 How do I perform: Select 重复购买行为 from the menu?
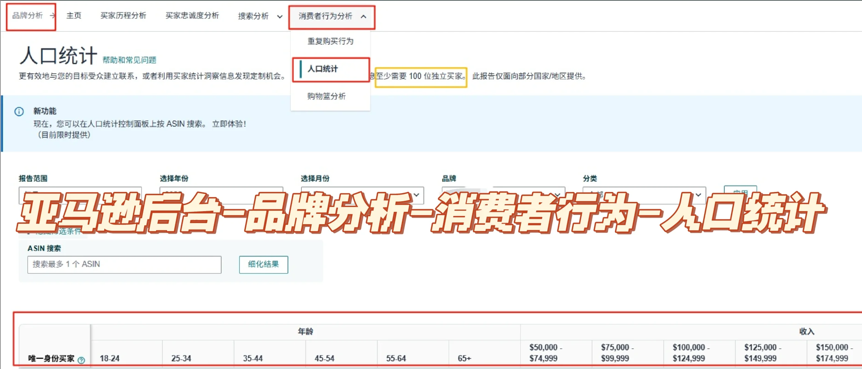click(x=330, y=41)
